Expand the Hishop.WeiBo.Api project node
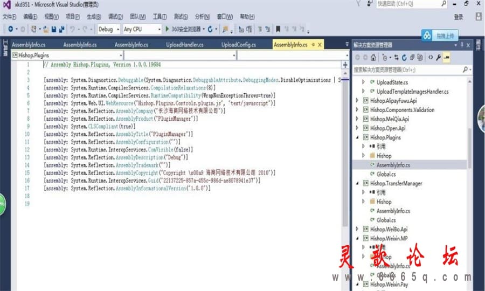The width and height of the screenshot is (485, 291). tap(357, 229)
